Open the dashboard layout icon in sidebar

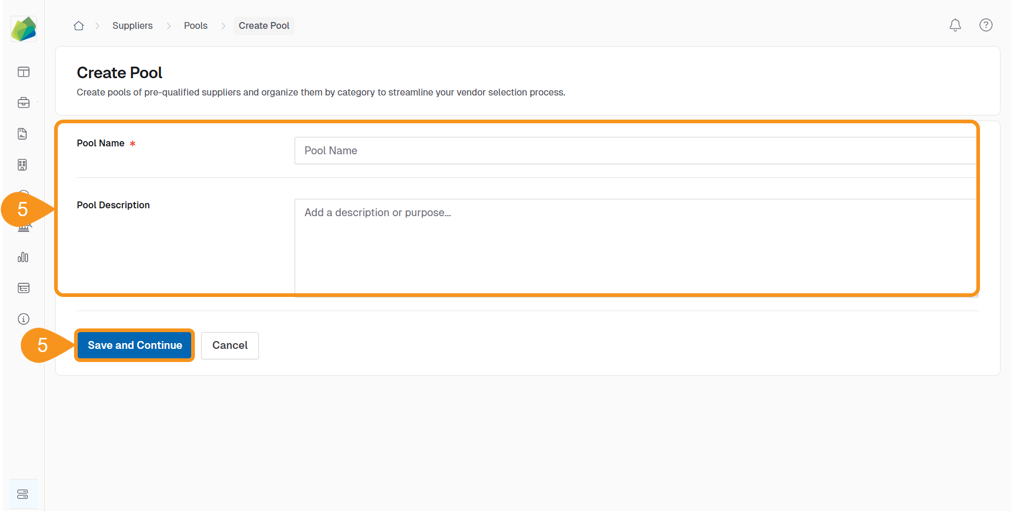[24, 72]
